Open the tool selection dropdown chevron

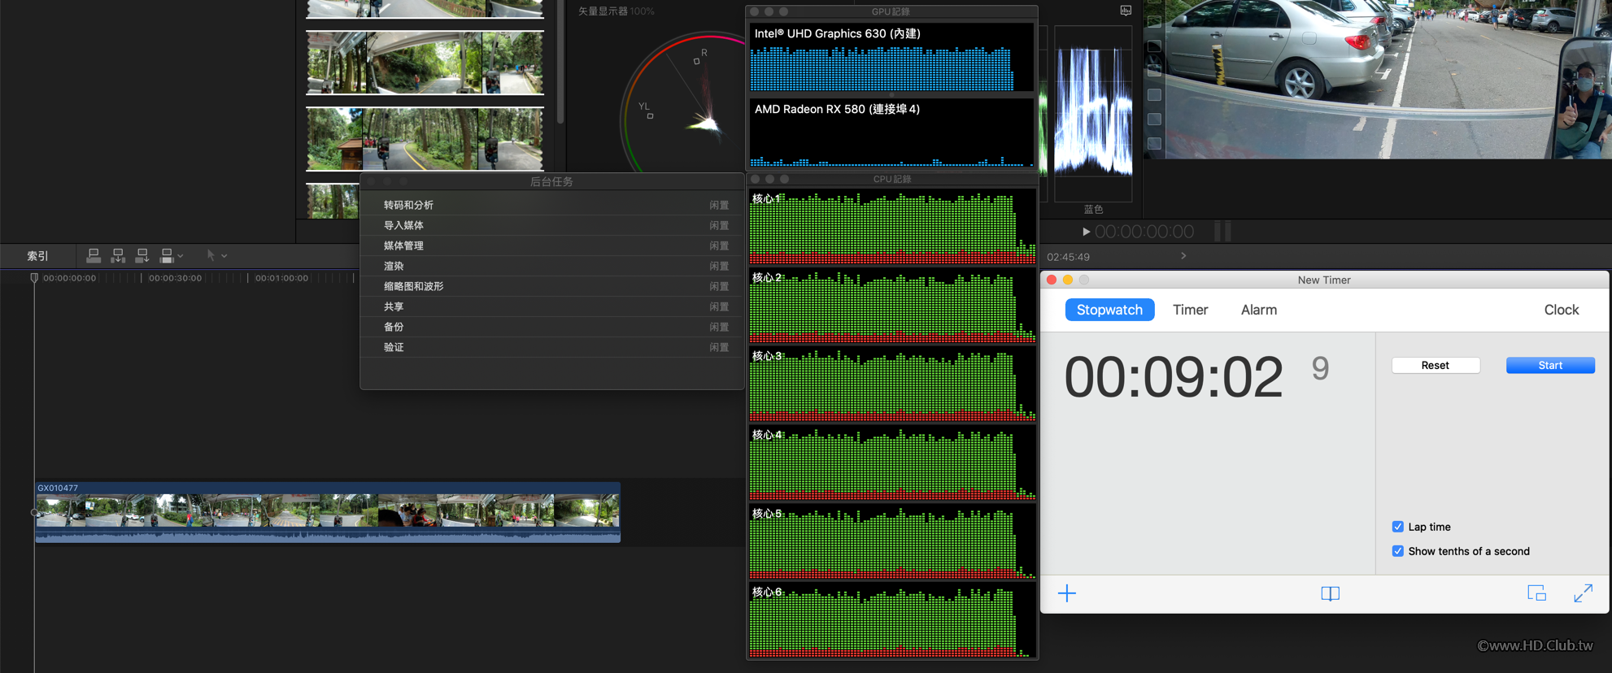(x=224, y=256)
